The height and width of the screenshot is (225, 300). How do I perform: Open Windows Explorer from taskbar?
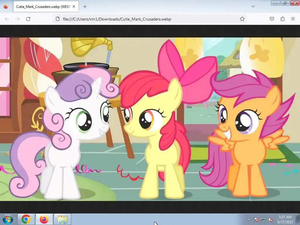pos(62,219)
